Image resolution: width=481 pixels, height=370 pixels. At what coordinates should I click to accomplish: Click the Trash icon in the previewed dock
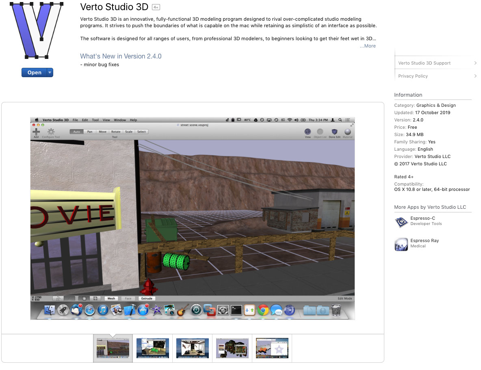(336, 310)
